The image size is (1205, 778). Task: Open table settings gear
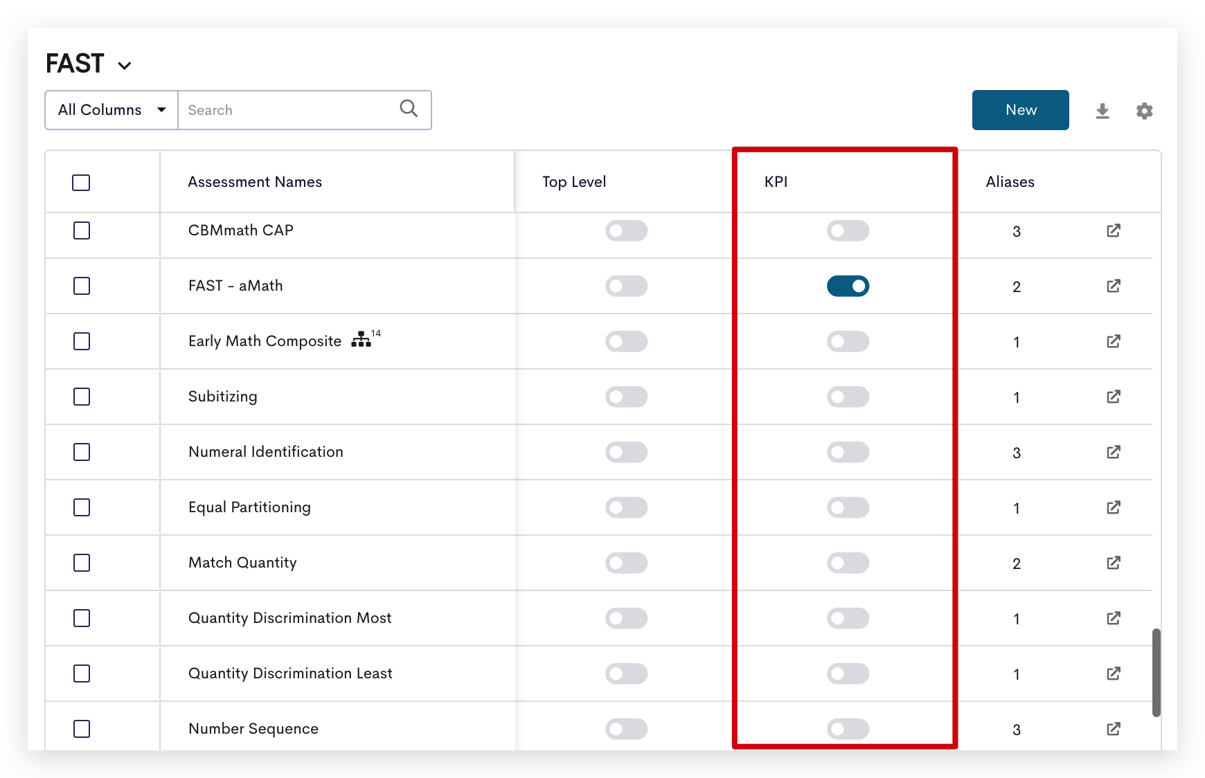[1144, 111]
